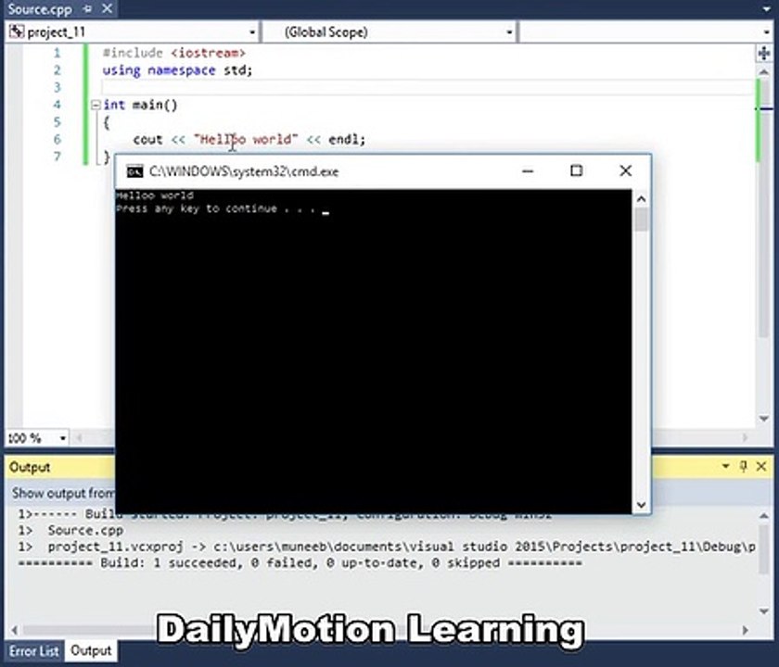Click the Output panel scrollbar down arrow

tap(764, 611)
